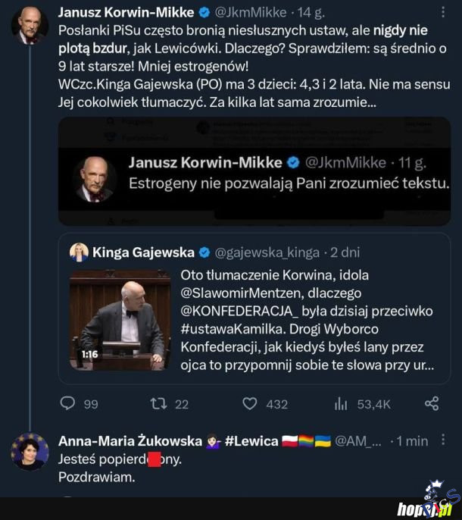This screenshot has width=462, height=520.
Task: Like the tweet with heart icon
Action: coord(249,403)
